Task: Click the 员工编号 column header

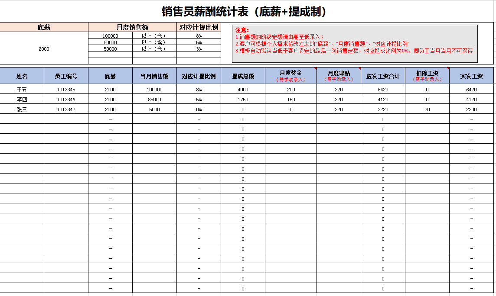Action: coord(66,76)
